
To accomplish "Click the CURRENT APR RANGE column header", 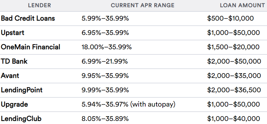I will pyautogui.click(x=142, y=5).
